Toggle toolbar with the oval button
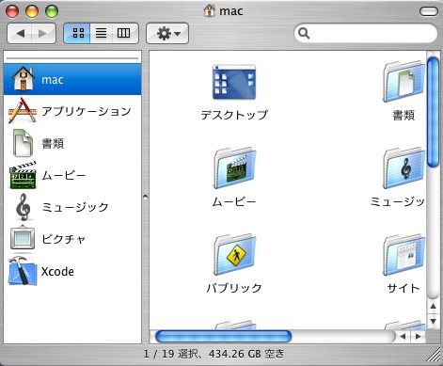This screenshot has width=443, height=366. click(x=428, y=11)
